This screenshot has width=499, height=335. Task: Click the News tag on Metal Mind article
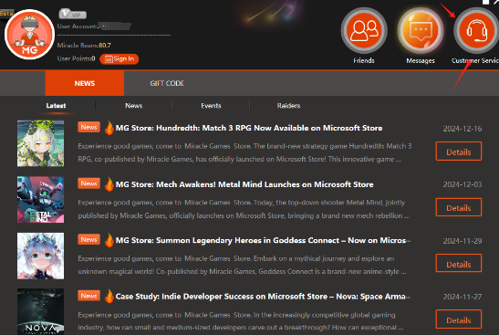pyautogui.click(x=88, y=183)
